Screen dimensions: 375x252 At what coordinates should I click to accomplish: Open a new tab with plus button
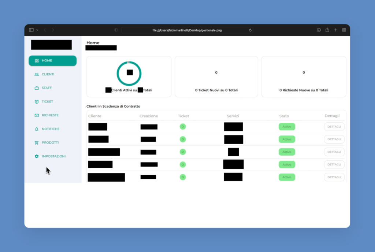tap(335, 30)
